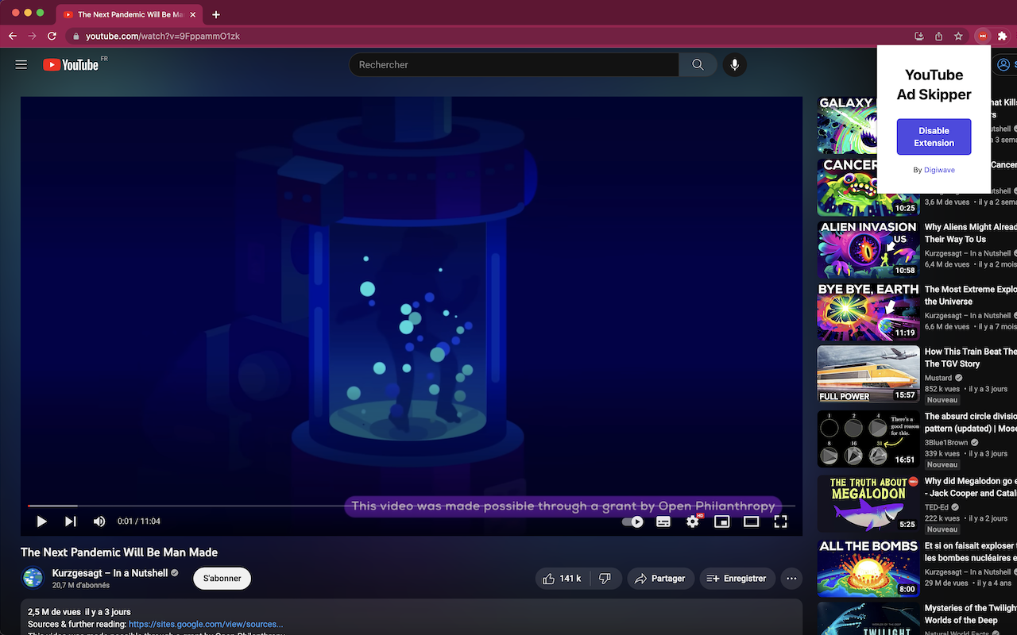Toggle autoplay off

tap(632, 521)
